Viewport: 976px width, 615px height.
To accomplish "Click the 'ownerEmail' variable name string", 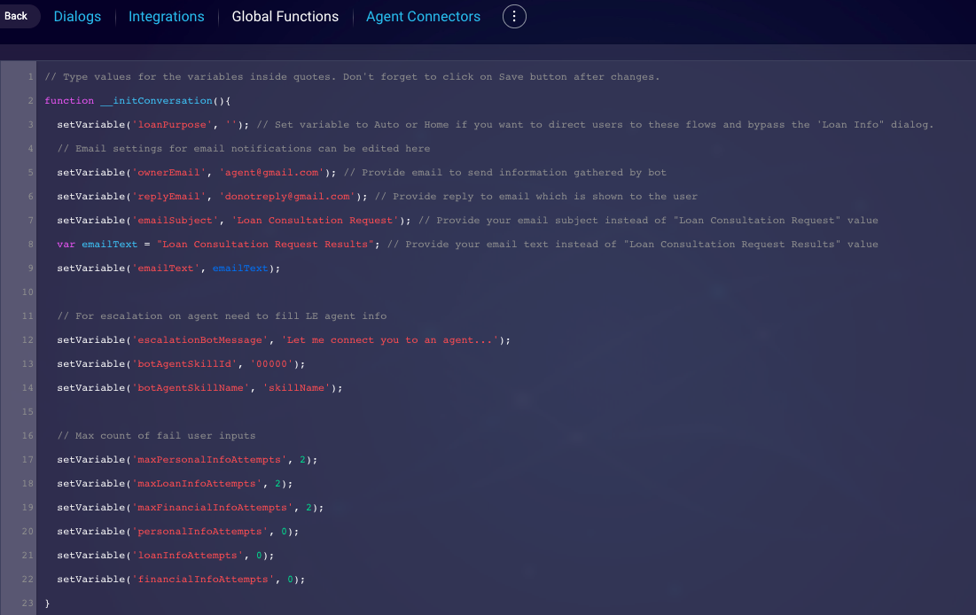I will click(x=168, y=173).
